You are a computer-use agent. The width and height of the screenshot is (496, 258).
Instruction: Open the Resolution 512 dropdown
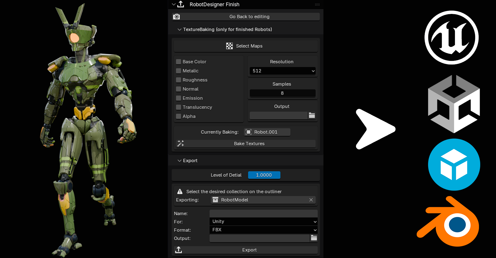283,71
